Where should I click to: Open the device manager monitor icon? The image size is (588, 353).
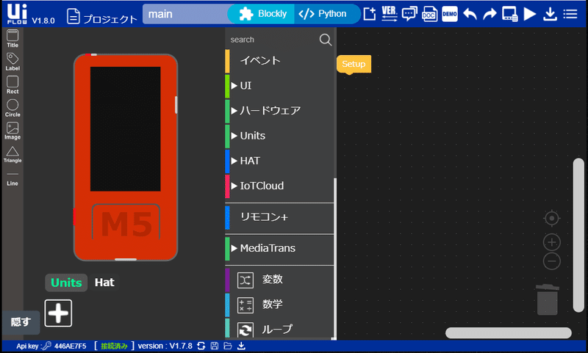point(510,14)
